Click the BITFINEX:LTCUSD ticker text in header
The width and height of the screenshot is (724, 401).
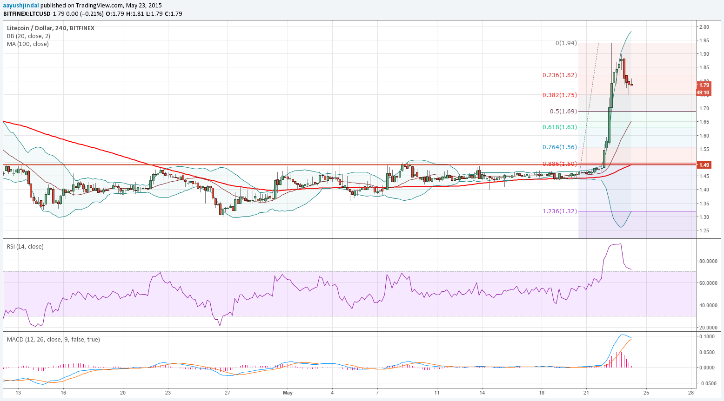click(27, 14)
